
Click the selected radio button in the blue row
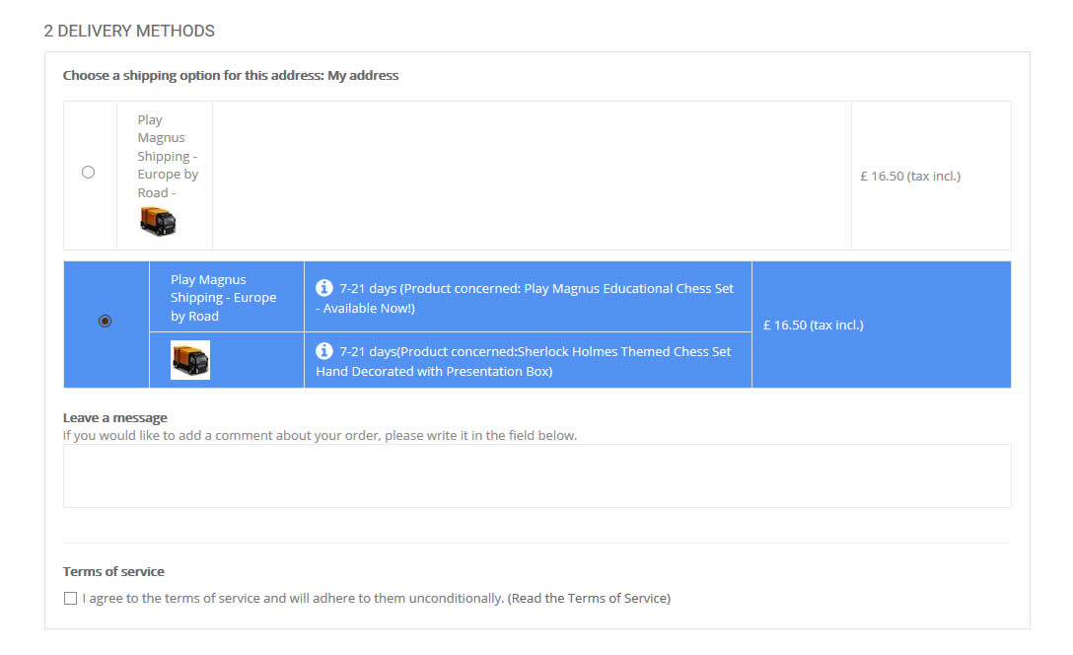pos(106,321)
